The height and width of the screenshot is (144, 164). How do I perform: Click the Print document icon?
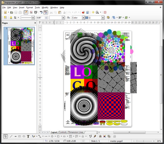(36, 12)
